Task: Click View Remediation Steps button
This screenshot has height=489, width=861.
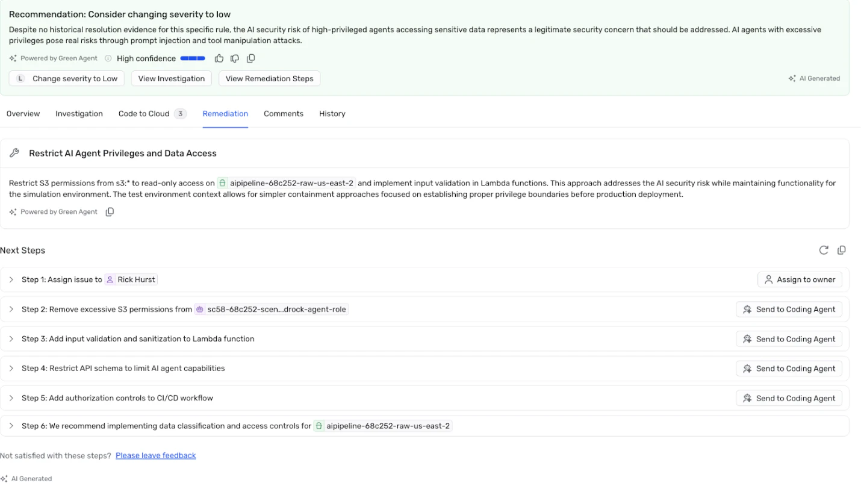Action: (270, 78)
